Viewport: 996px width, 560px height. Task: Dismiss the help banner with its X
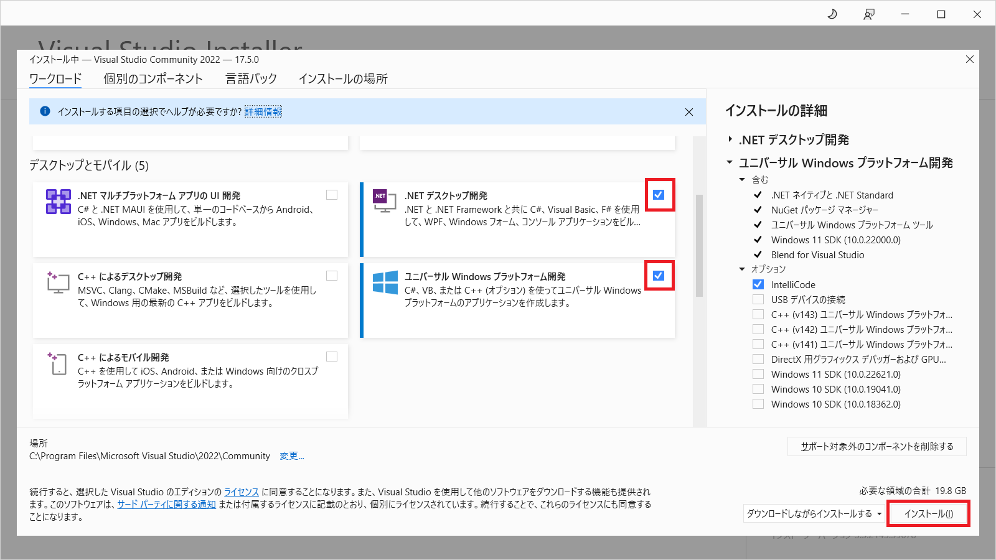688,112
